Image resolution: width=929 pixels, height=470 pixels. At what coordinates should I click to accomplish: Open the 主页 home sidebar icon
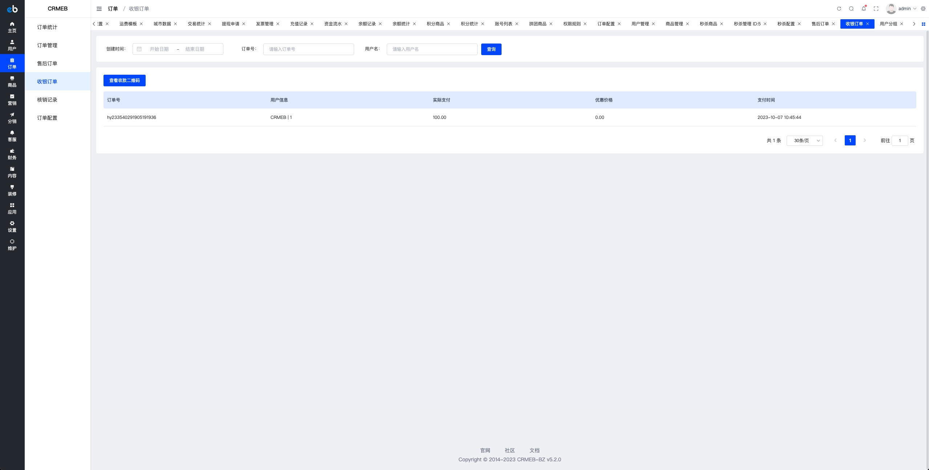tap(12, 27)
